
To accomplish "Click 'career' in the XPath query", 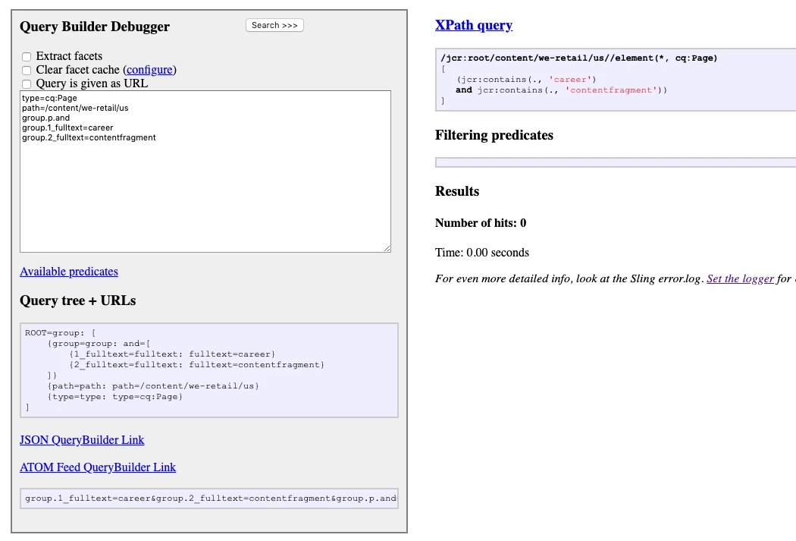I will (x=570, y=79).
